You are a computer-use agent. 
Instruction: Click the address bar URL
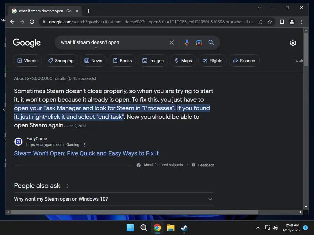151,22
